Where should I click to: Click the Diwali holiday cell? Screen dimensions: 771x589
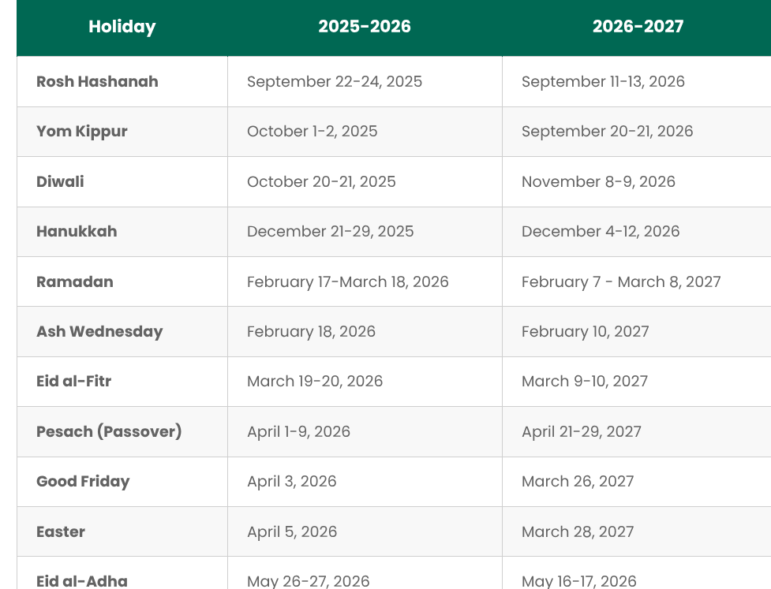tap(60, 182)
